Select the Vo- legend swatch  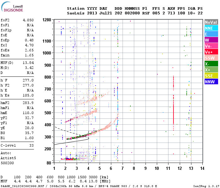(x=211, y=46)
